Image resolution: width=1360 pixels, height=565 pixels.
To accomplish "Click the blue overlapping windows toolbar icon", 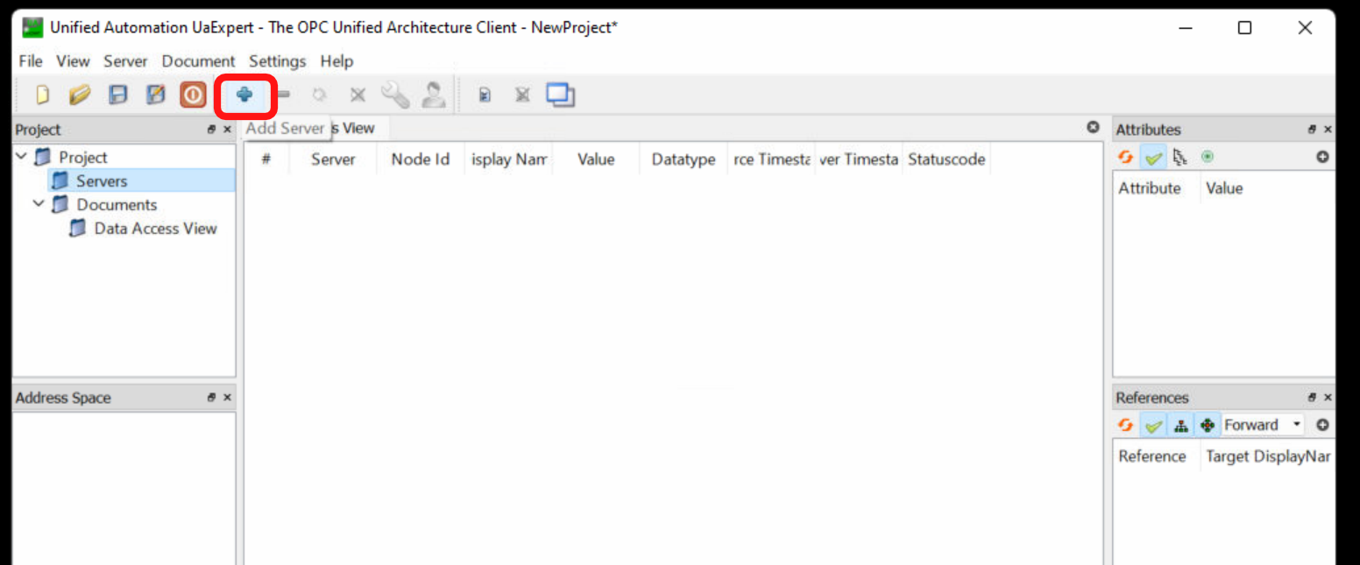I will (x=560, y=95).
